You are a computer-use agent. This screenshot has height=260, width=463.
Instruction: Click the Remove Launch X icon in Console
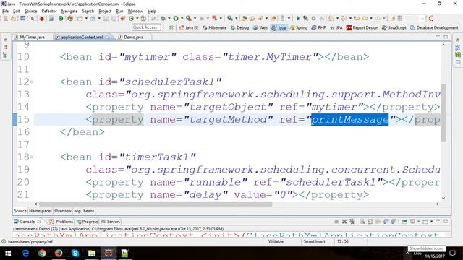click(344, 222)
